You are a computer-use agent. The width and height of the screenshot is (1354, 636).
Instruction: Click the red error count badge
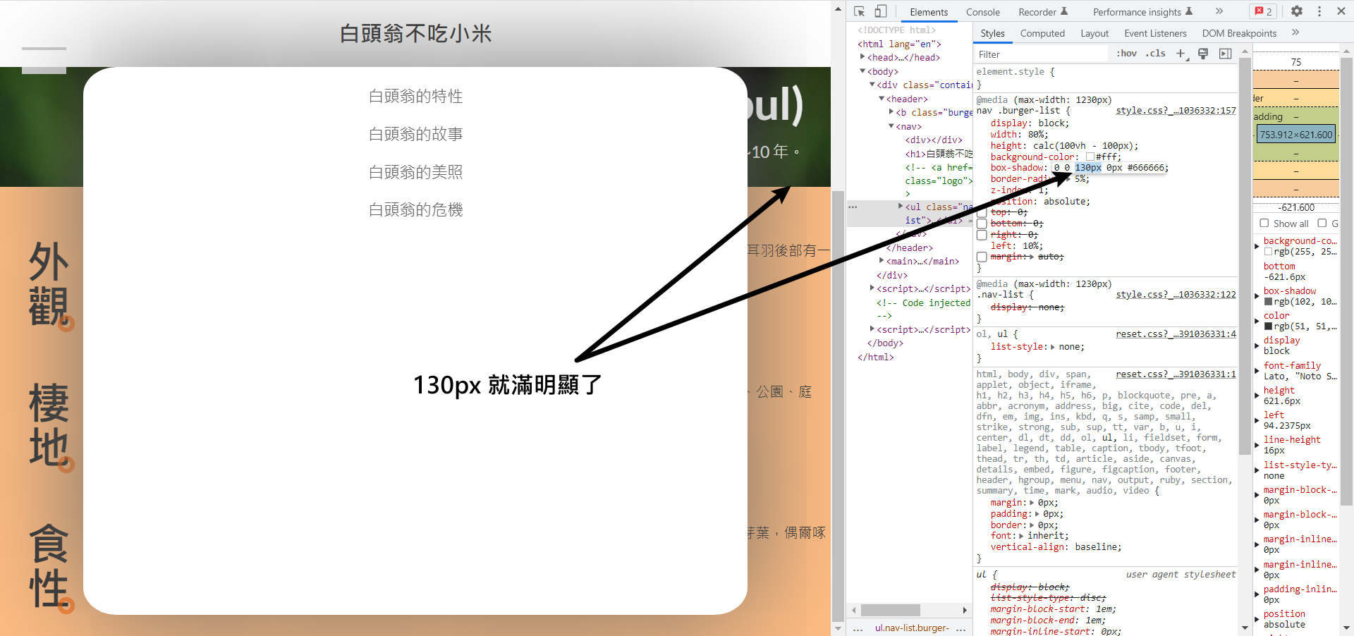click(1264, 11)
